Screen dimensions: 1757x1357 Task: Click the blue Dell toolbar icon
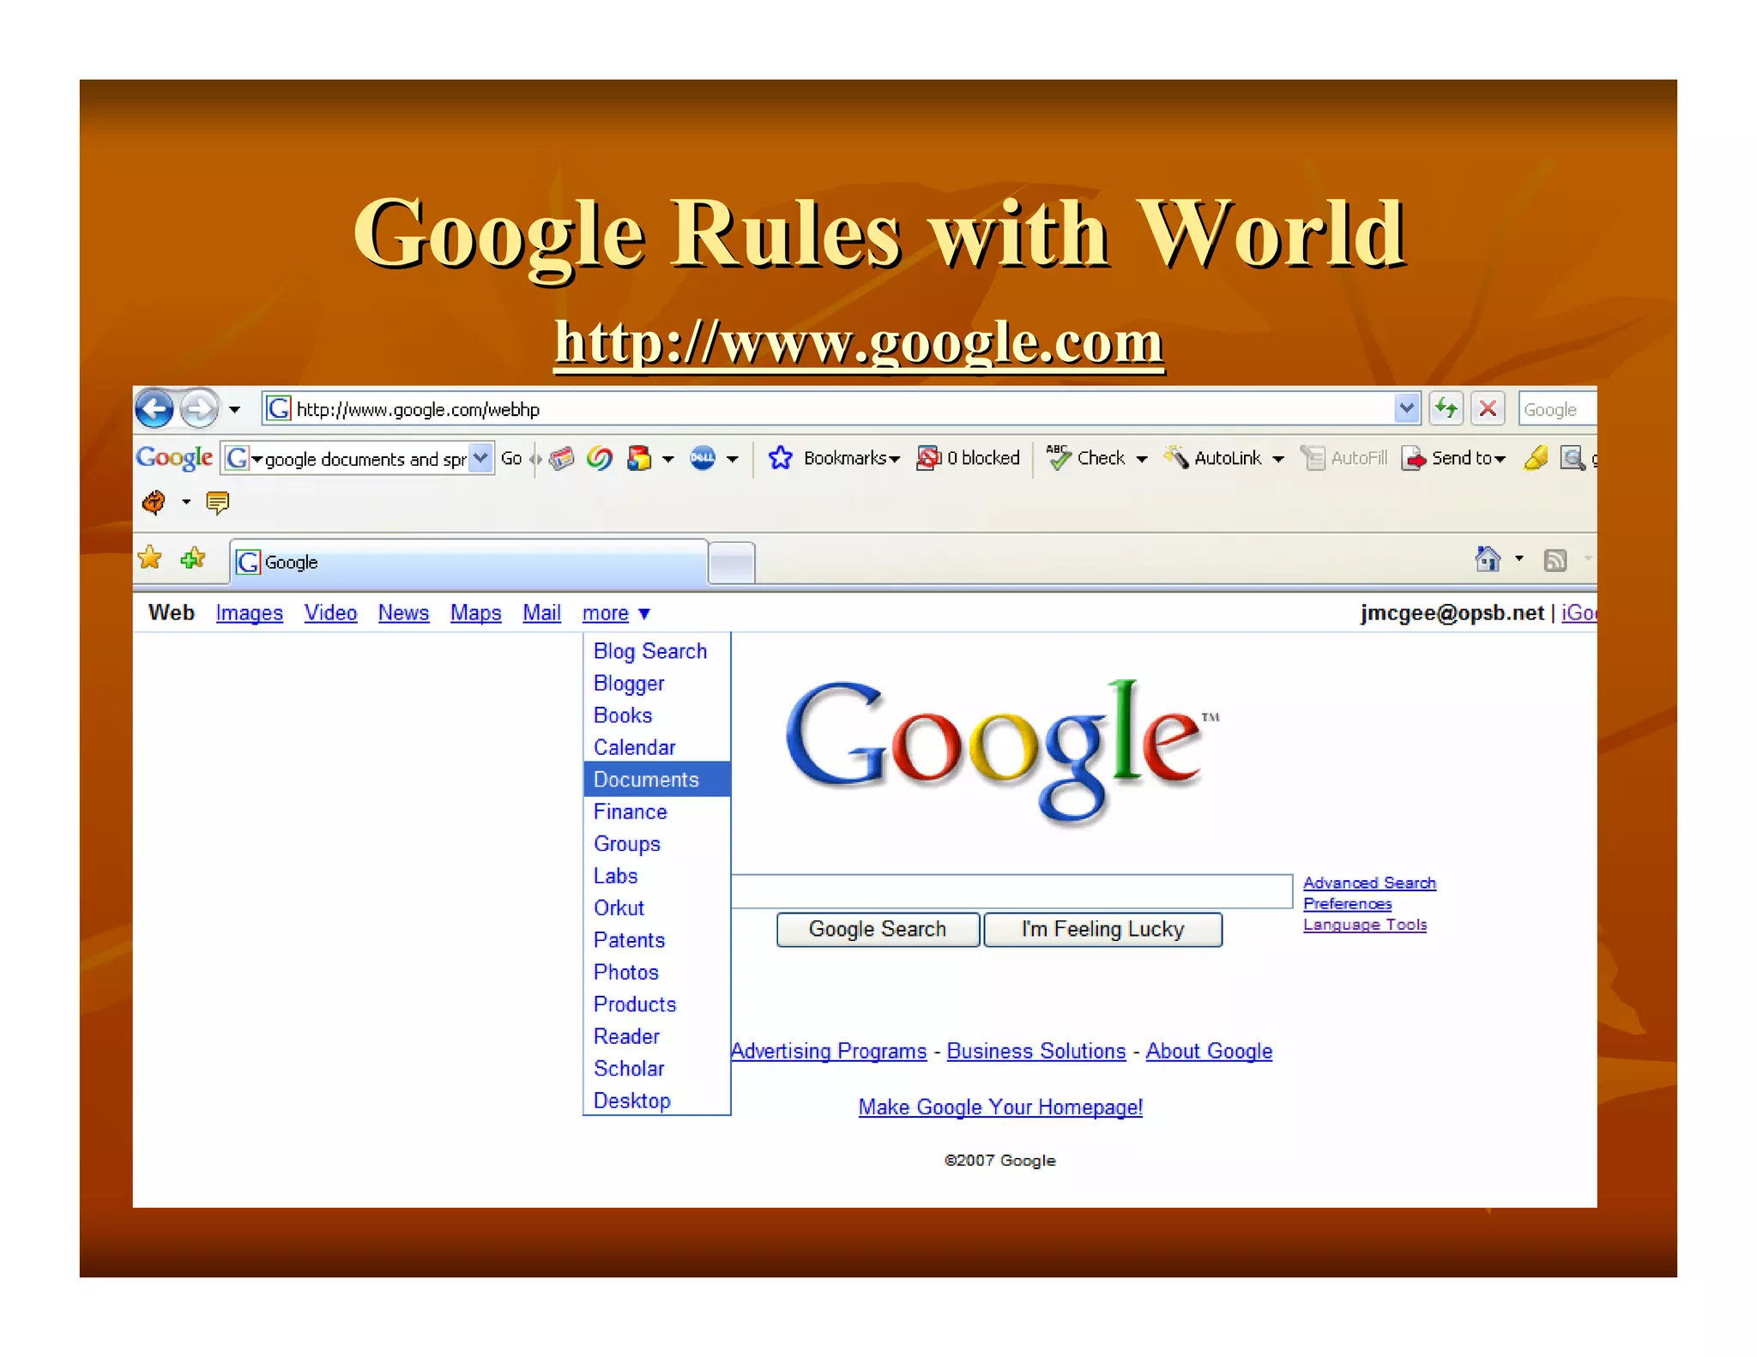(x=703, y=458)
